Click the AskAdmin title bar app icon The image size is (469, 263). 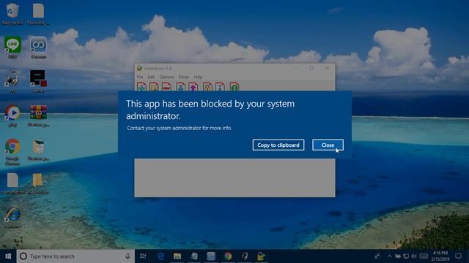[x=139, y=68]
